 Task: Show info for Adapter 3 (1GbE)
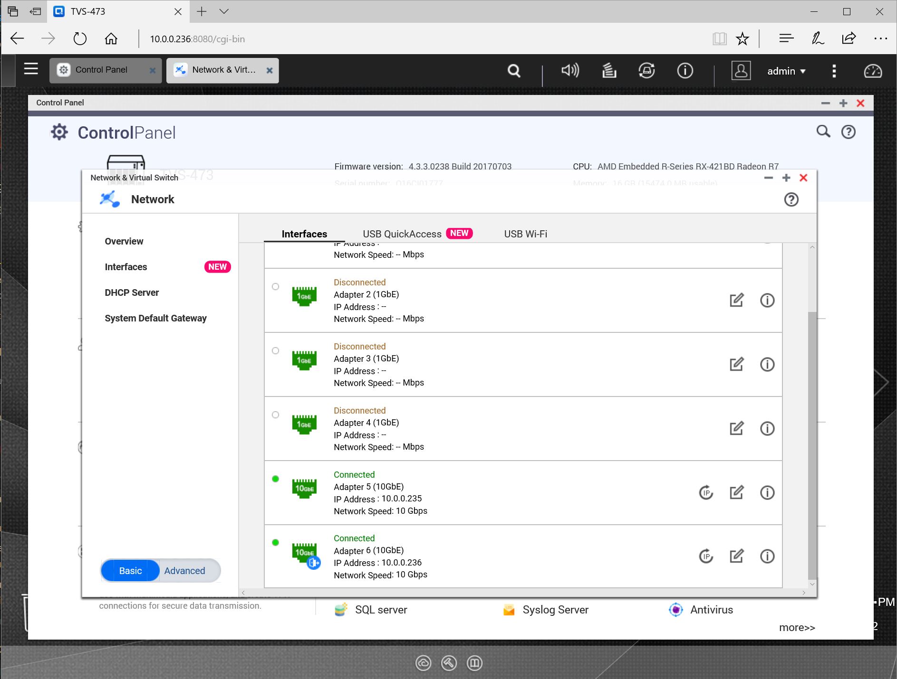[767, 364]
